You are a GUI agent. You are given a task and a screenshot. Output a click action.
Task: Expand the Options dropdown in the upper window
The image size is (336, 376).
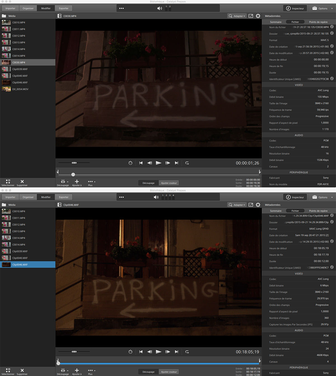322,8
